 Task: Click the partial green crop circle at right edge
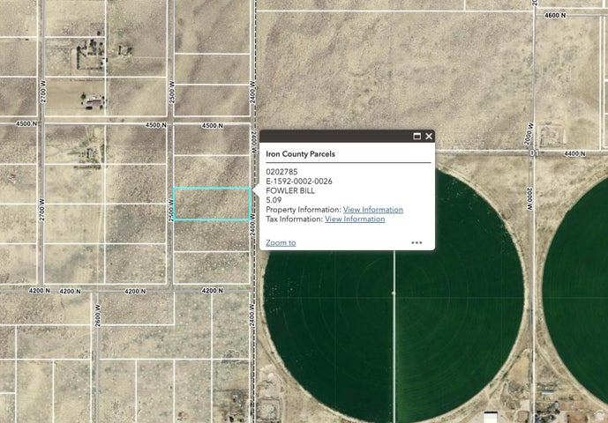pyautogui.click(x=578, y=294)
